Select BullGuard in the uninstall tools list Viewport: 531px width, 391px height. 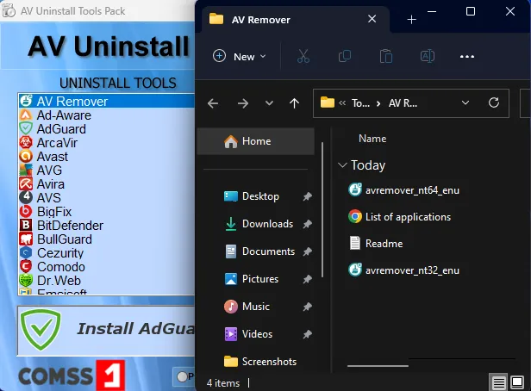[x=106, y=239]
